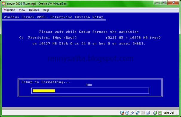The image size is (181, 117).
Task: Click the mouse integration globe-arrow icon
Action: [x=155, y=113]
